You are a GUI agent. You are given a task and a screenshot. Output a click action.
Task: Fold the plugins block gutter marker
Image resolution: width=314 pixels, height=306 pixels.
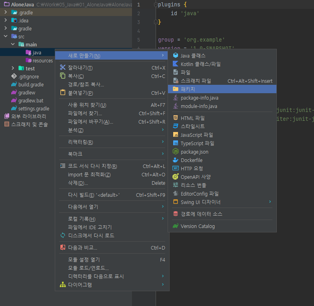coord(156,5)
